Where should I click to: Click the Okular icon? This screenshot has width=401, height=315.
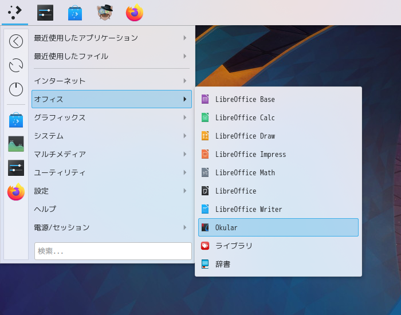[205, 227]
